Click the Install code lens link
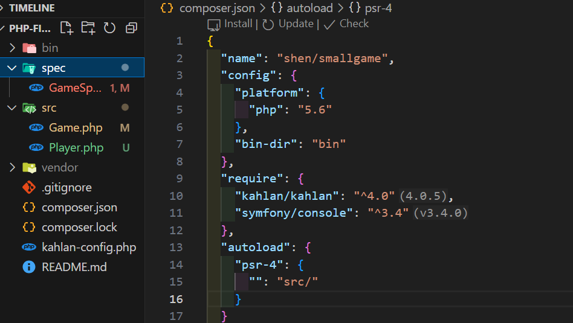573x323 pixels. [238, 24]
